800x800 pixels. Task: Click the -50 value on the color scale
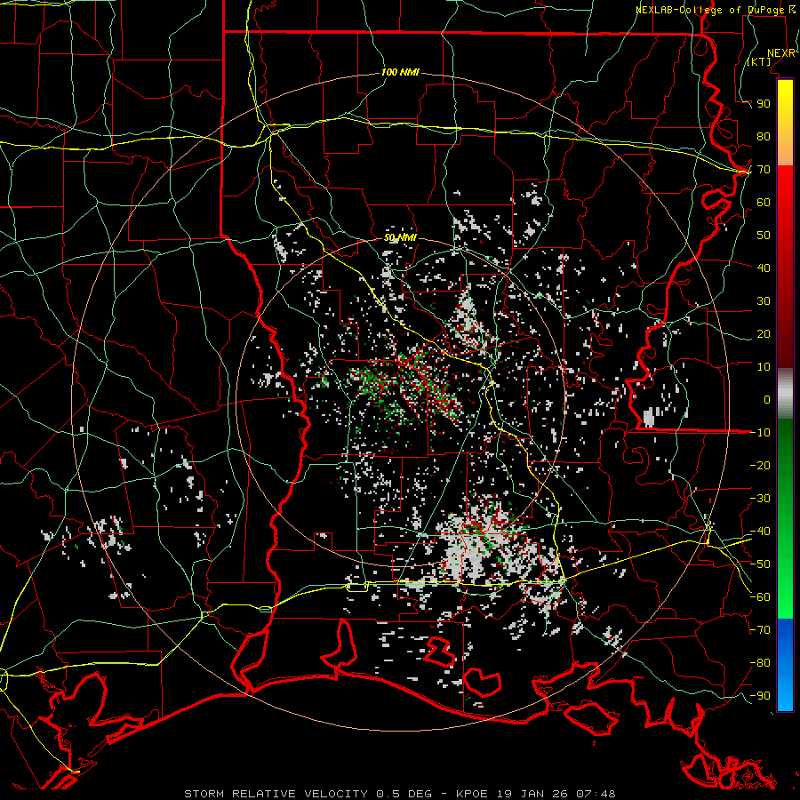click(760, 564)
